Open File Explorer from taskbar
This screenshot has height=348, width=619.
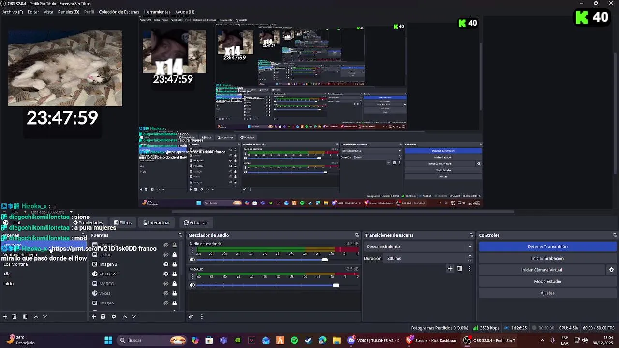337,340
